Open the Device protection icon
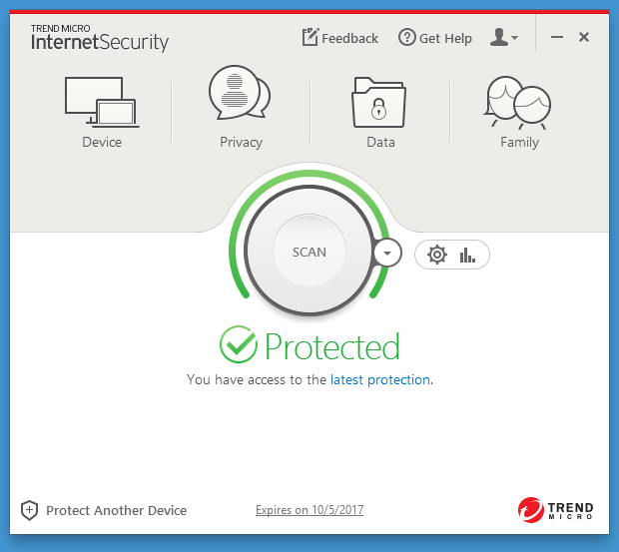Image resolution: width=619 pixels, height=552 pixels. [101, 100]
